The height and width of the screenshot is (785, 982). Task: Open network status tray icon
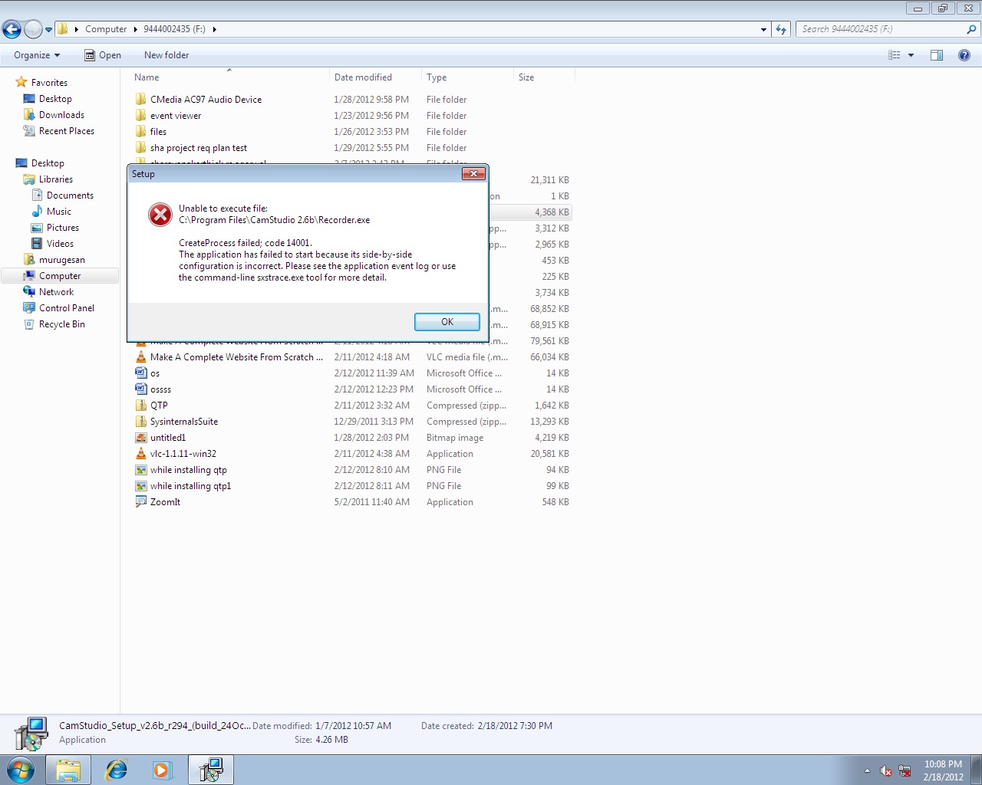[x=905, y=770]
